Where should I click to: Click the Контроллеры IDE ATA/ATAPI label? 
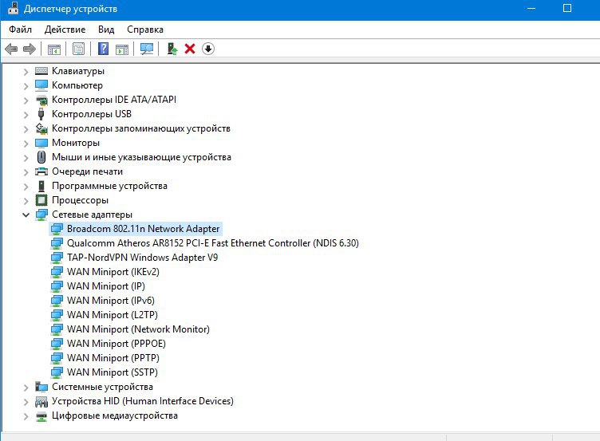coord(114,100)
